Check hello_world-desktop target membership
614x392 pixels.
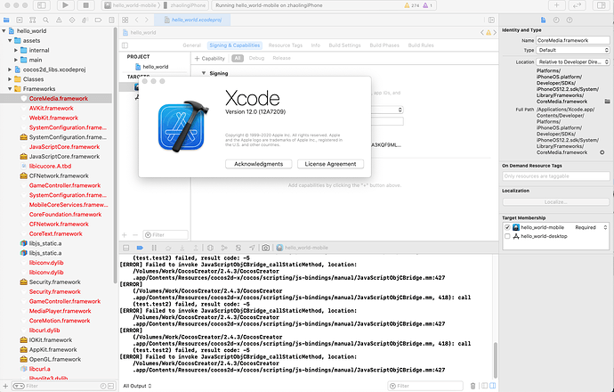(507, 236)
